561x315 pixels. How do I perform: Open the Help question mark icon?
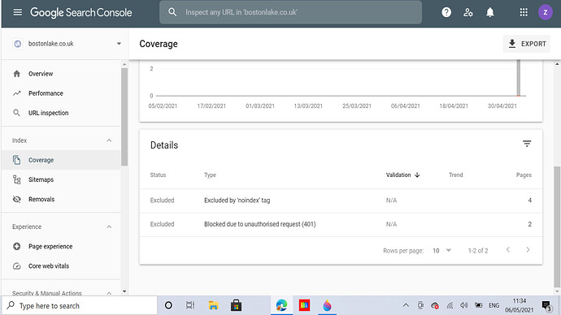click(x=446, y=12)
